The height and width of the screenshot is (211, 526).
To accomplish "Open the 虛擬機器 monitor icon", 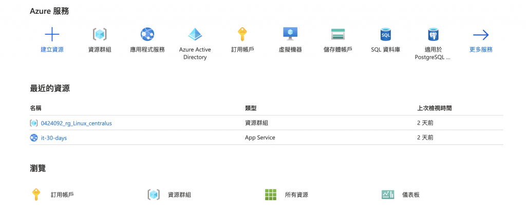I will coord(290,34).
